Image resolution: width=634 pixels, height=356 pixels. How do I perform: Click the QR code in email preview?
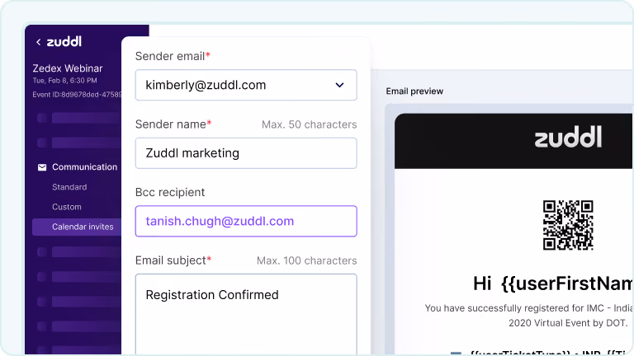pyautogui.click(x=568, y=225)
